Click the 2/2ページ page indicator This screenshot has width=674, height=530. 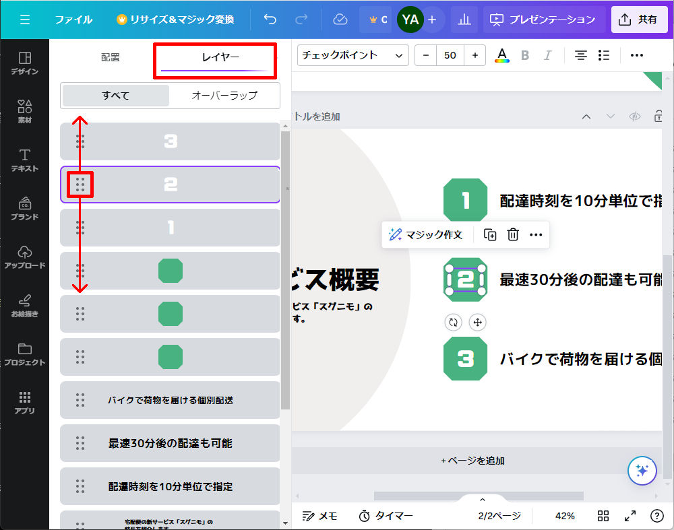pyautogui.click(x=499, y=516)
